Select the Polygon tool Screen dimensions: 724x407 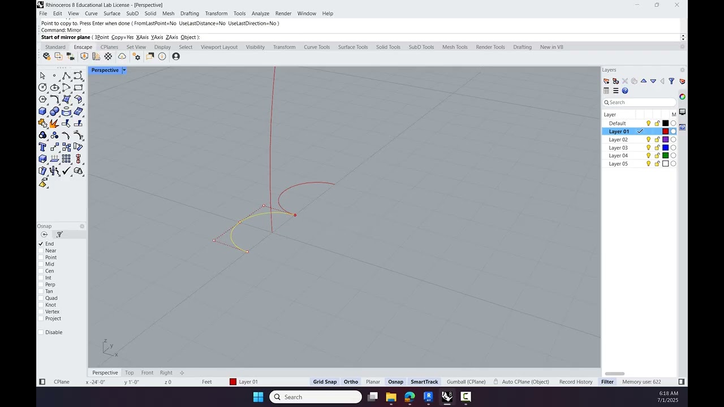coord(42,99)
